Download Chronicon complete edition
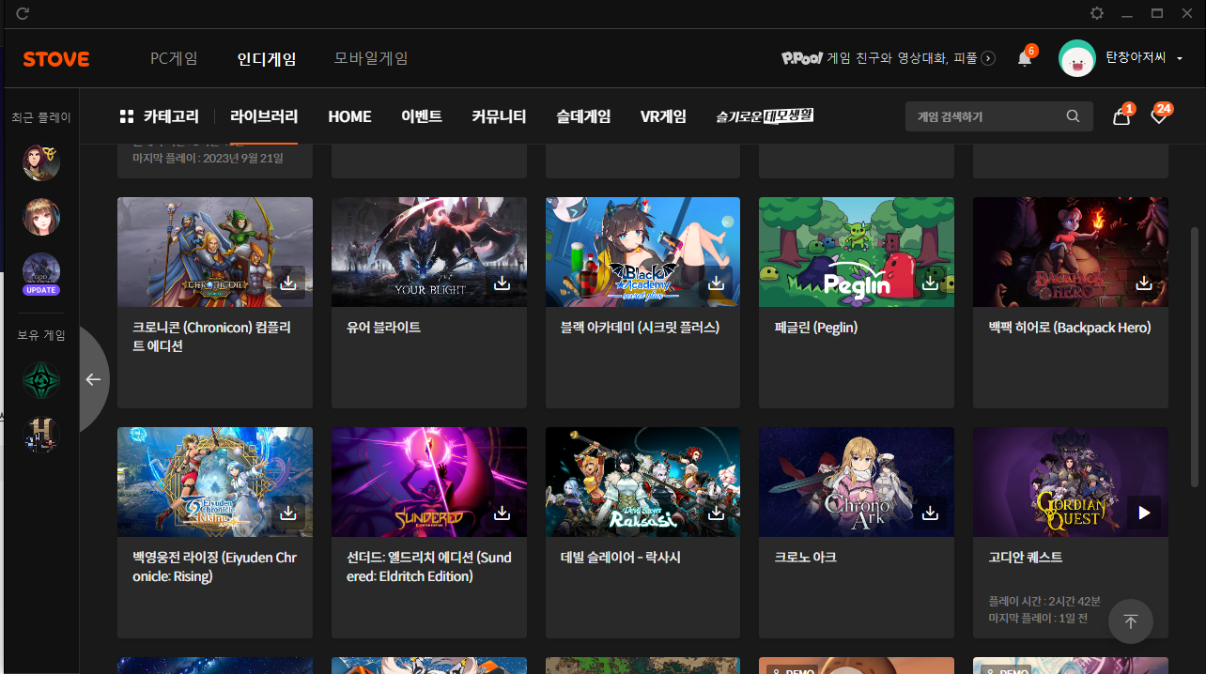Screen dimensions: 1206x674 (289, 283)
